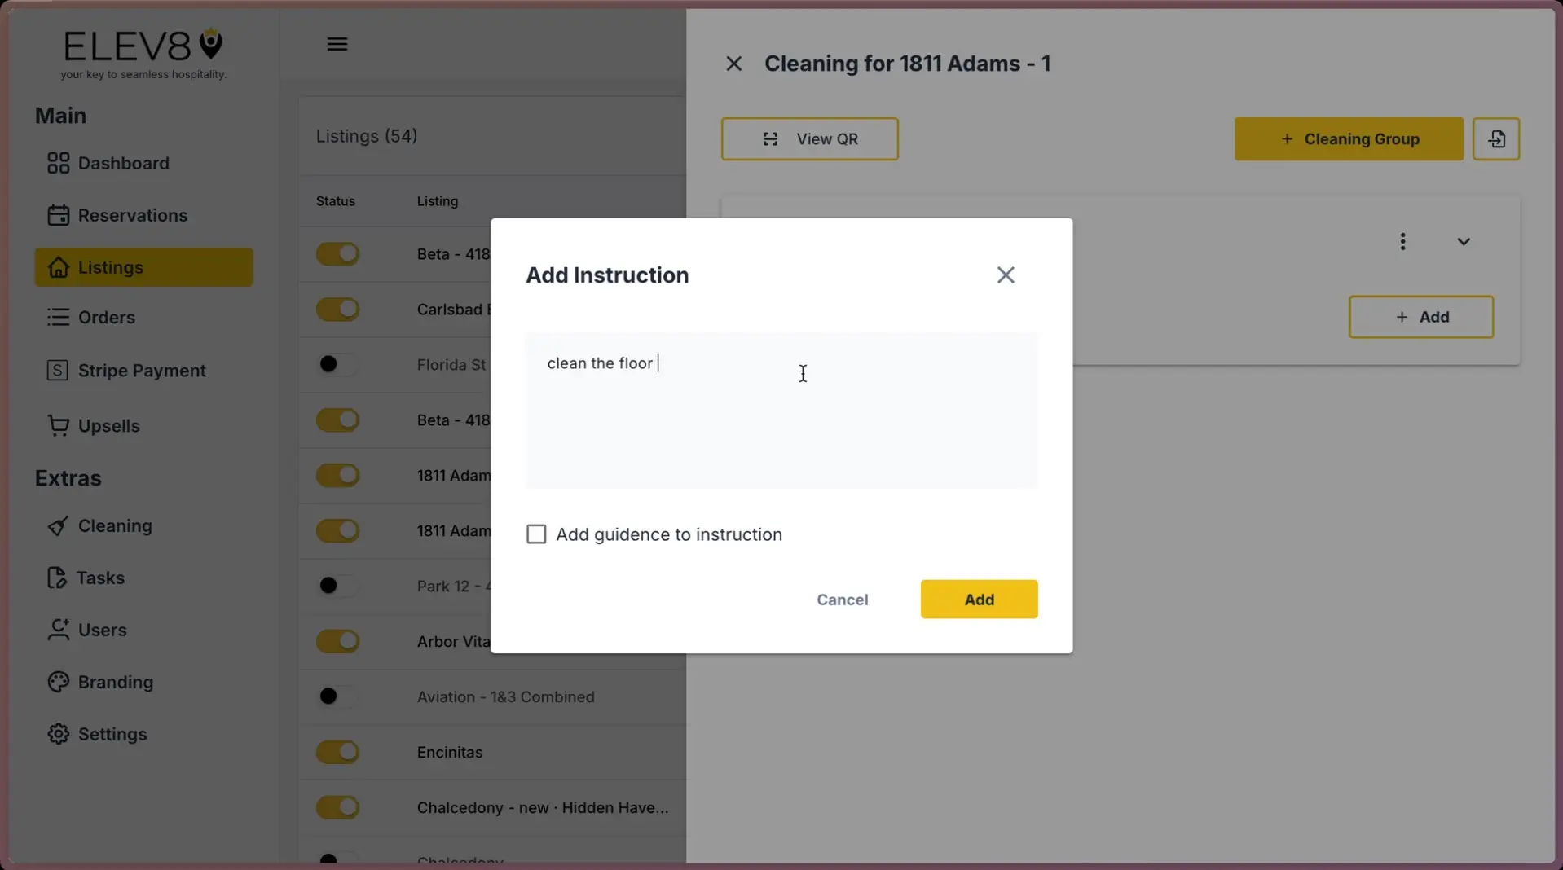Expand the collapsed section chevron

coord(1463,241)
